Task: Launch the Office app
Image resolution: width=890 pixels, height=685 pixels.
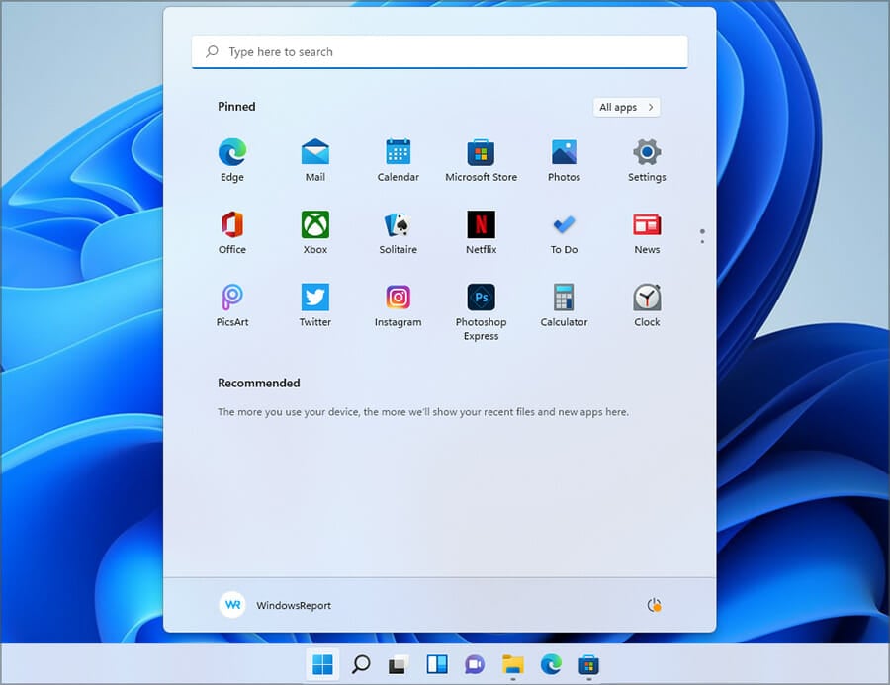Action: pyautogui.click(x=232, y=232)
